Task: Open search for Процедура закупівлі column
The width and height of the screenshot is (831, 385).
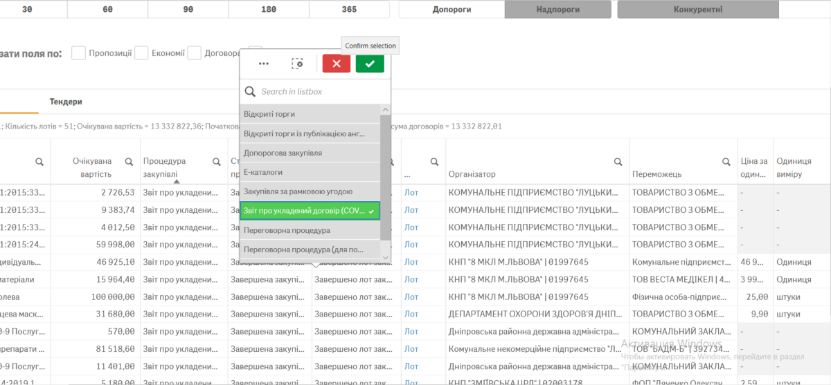Action: [216, 162]
